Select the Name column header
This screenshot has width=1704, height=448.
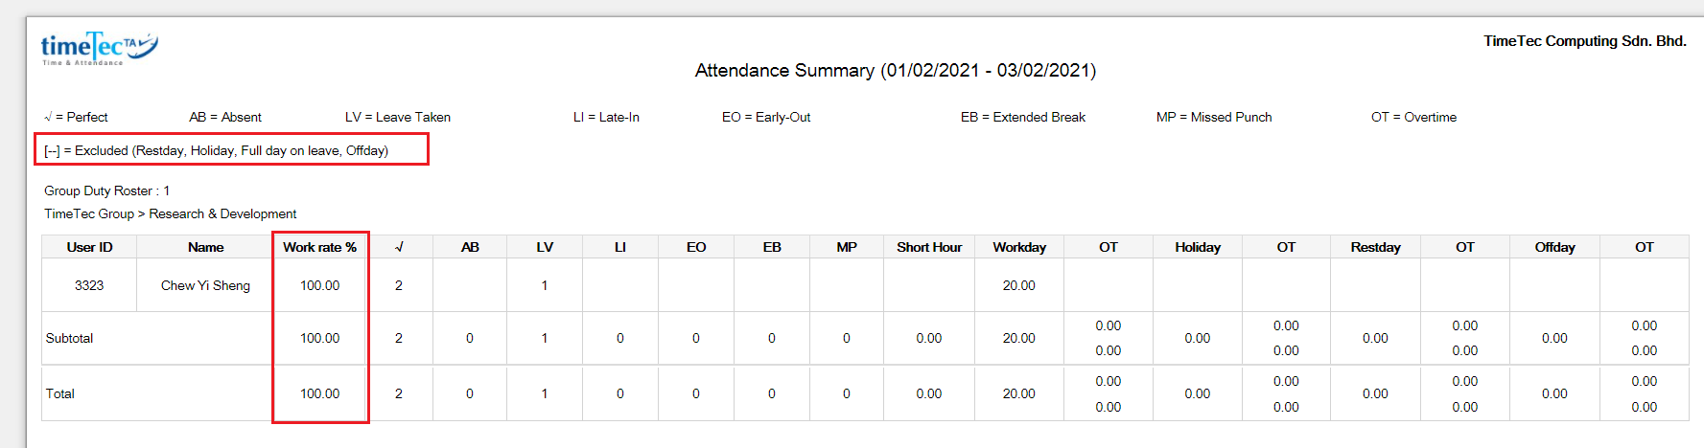[205, 247]
